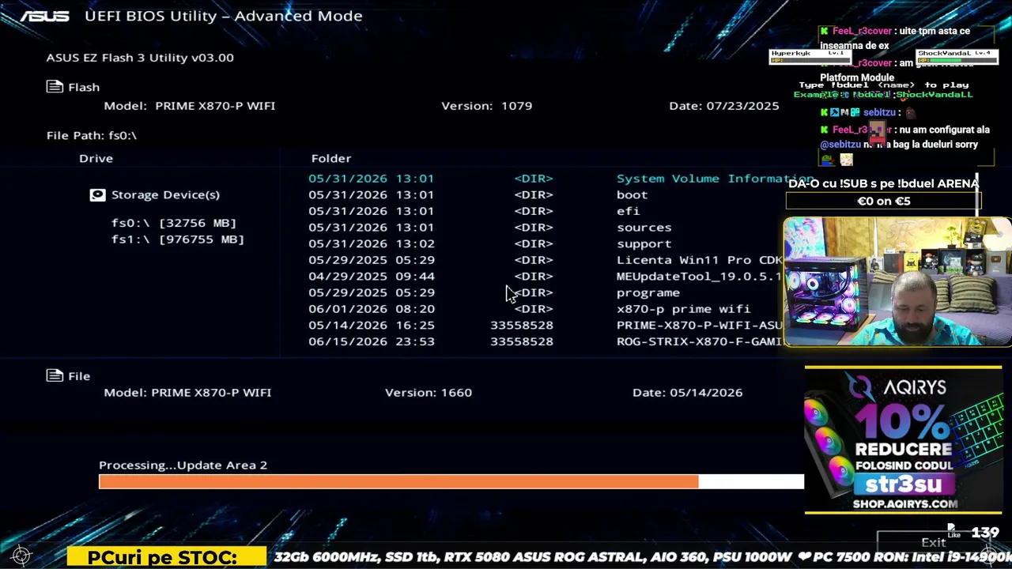Click the File section heading

click(x=79, y=376)
